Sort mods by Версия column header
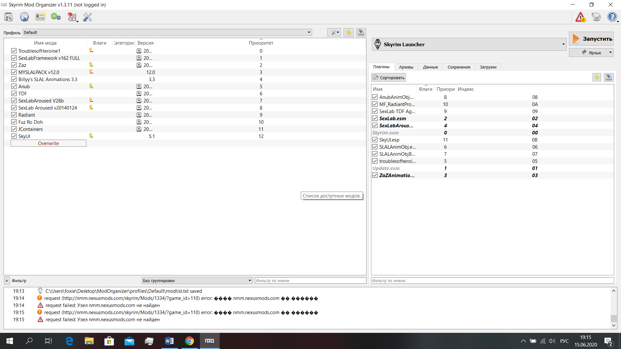This screenshot has height=349, width=621. [x=146, y=43]
